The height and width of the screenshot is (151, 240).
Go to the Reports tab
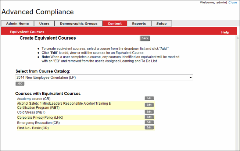pyautogui.click(x=139, y=24)
